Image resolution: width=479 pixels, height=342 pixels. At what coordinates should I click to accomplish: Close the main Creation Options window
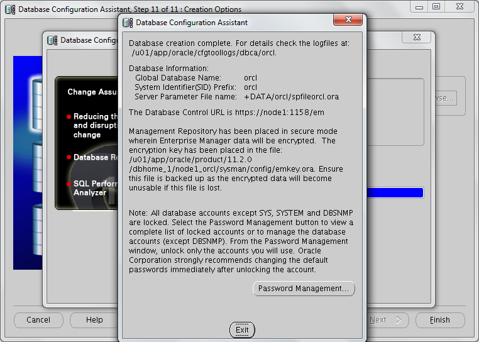tap(460, 7)
